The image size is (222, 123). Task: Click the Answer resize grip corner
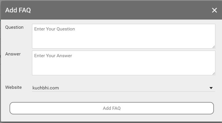point(214,73)
